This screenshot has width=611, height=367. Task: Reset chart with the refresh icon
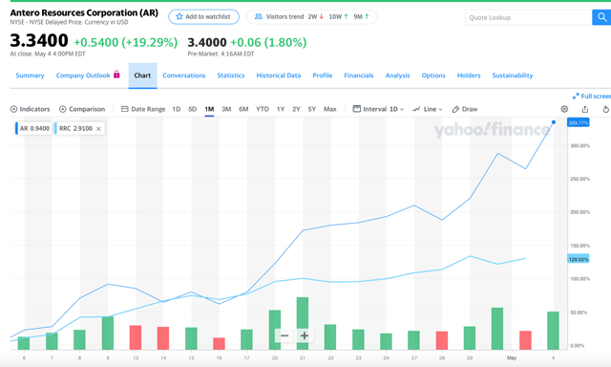click(x=605, y=109)
